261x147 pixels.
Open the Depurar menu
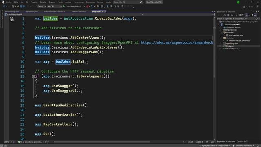pos(52,2)
